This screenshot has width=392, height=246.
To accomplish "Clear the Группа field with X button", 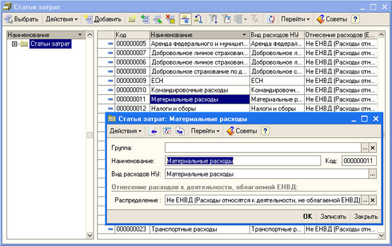I will (372, 148).
